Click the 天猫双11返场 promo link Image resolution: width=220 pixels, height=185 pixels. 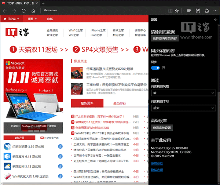(x=39, y=50)
